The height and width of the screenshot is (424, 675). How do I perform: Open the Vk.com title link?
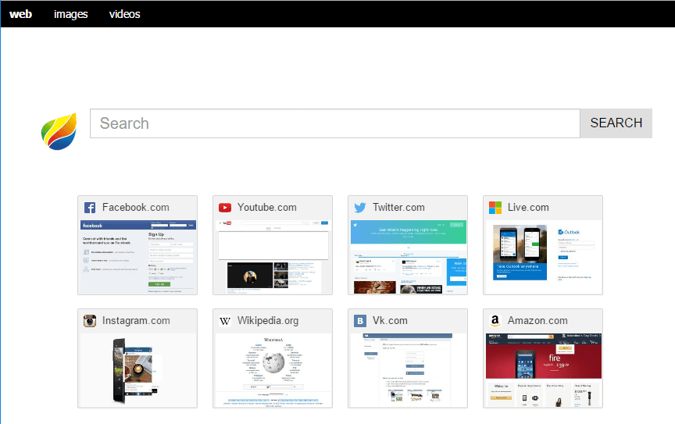click(x=390, y=321)
